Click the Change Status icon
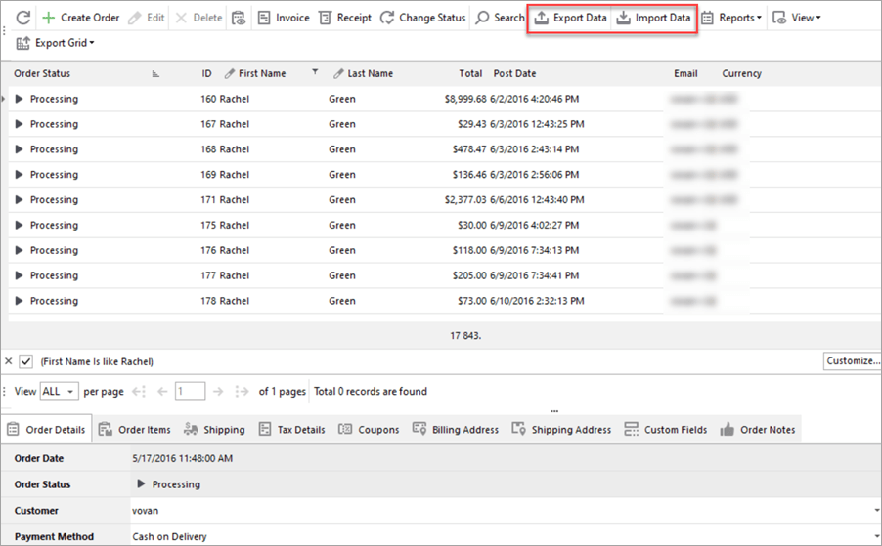Screen dimensions: 882x546 [x=387, y=18]
